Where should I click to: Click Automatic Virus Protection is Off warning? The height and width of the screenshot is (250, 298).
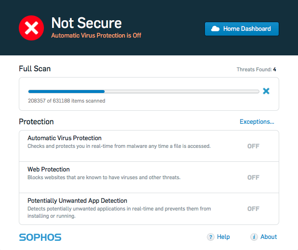(x=96, y=35)
